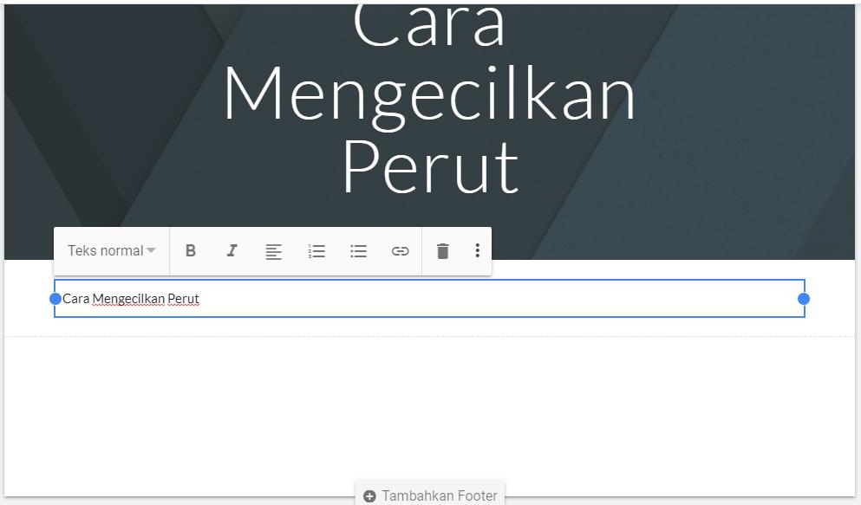Image resolution: width=861 pixels, height=505 pixels.
Task: Click the plus icon beside Tambahkan Footer
Action: click(369, 495)
